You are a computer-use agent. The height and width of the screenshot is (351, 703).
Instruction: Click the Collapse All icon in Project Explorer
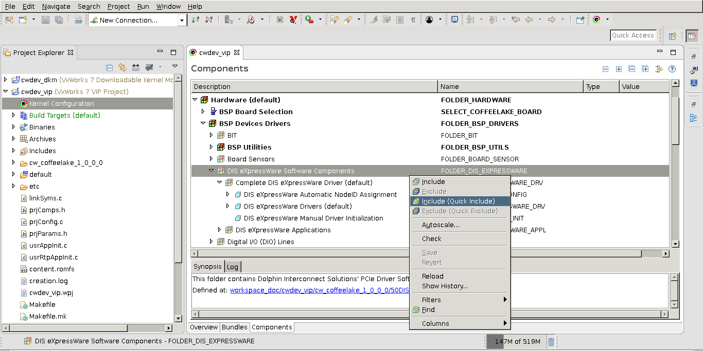pyautogui.click(x=109, y=67)
